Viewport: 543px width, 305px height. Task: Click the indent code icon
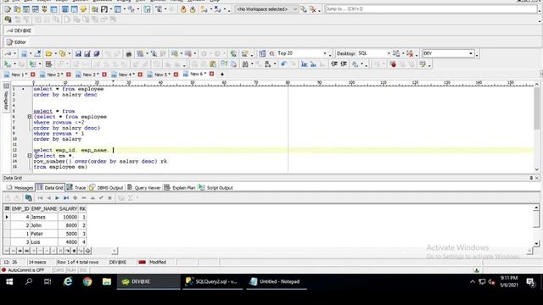click(x=334, y=64)
